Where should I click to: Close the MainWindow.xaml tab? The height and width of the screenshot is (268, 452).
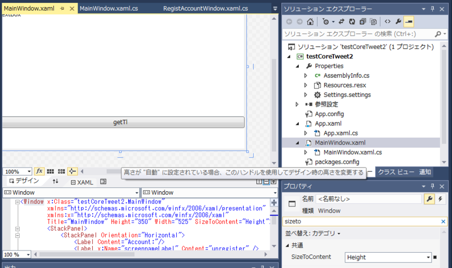point(72,8)
